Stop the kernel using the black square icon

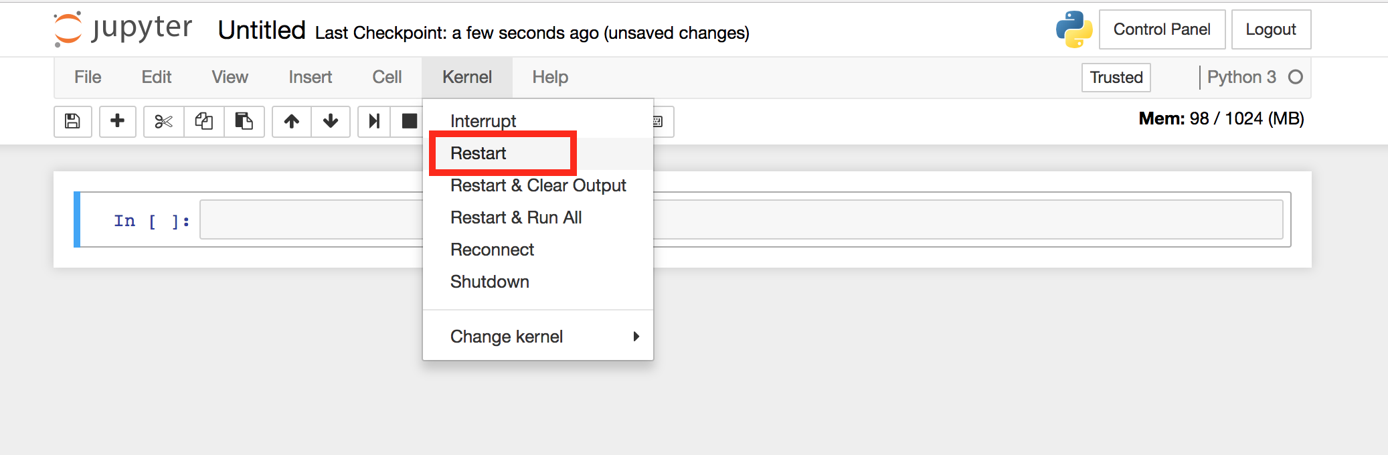point(409,121)
